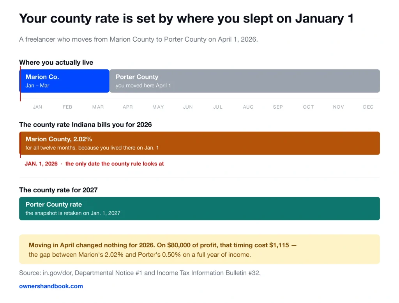Click the APR month label on timeline
The height and width of the screenshot is (303, 399).
coord(128,107)
